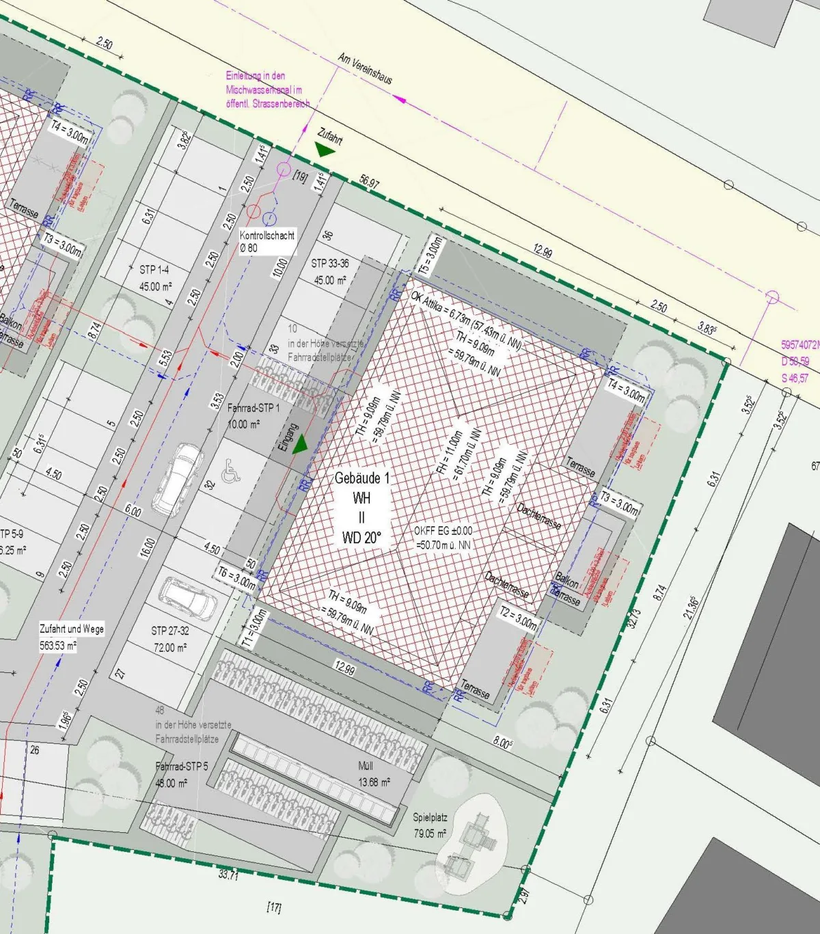820x934 pixels.
Task: Click the parcel number [17]
Action: (273, 907)
